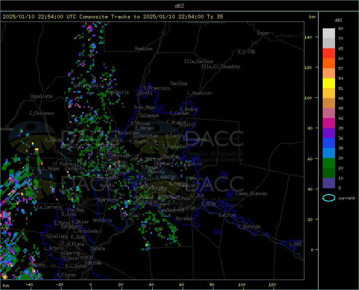The width and height of the screenshot is (359, 290).
Task: Click the 'Anchoris' place label
Action: click(103, 220)
